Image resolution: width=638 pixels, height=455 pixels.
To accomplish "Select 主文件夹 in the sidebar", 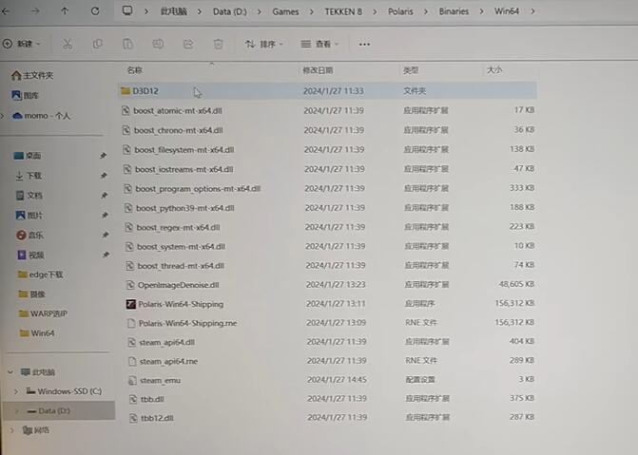I will [32, 75].
